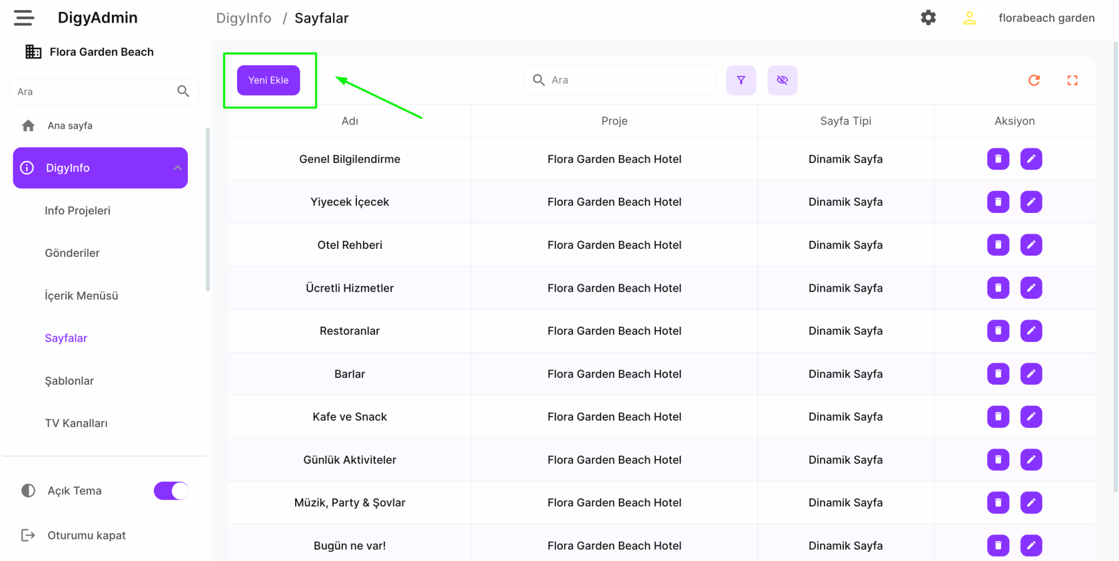Image resolution: width=1119 pixels, height=561 pixels.
Task: Edit the Genel Bilgilendirme page
Action: tap(1031, 159)
